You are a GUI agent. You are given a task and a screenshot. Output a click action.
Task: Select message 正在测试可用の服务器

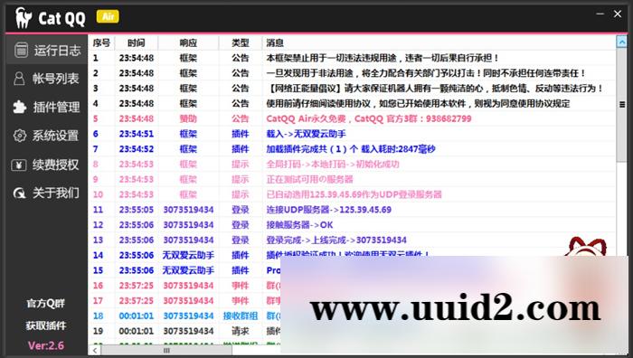309,179
